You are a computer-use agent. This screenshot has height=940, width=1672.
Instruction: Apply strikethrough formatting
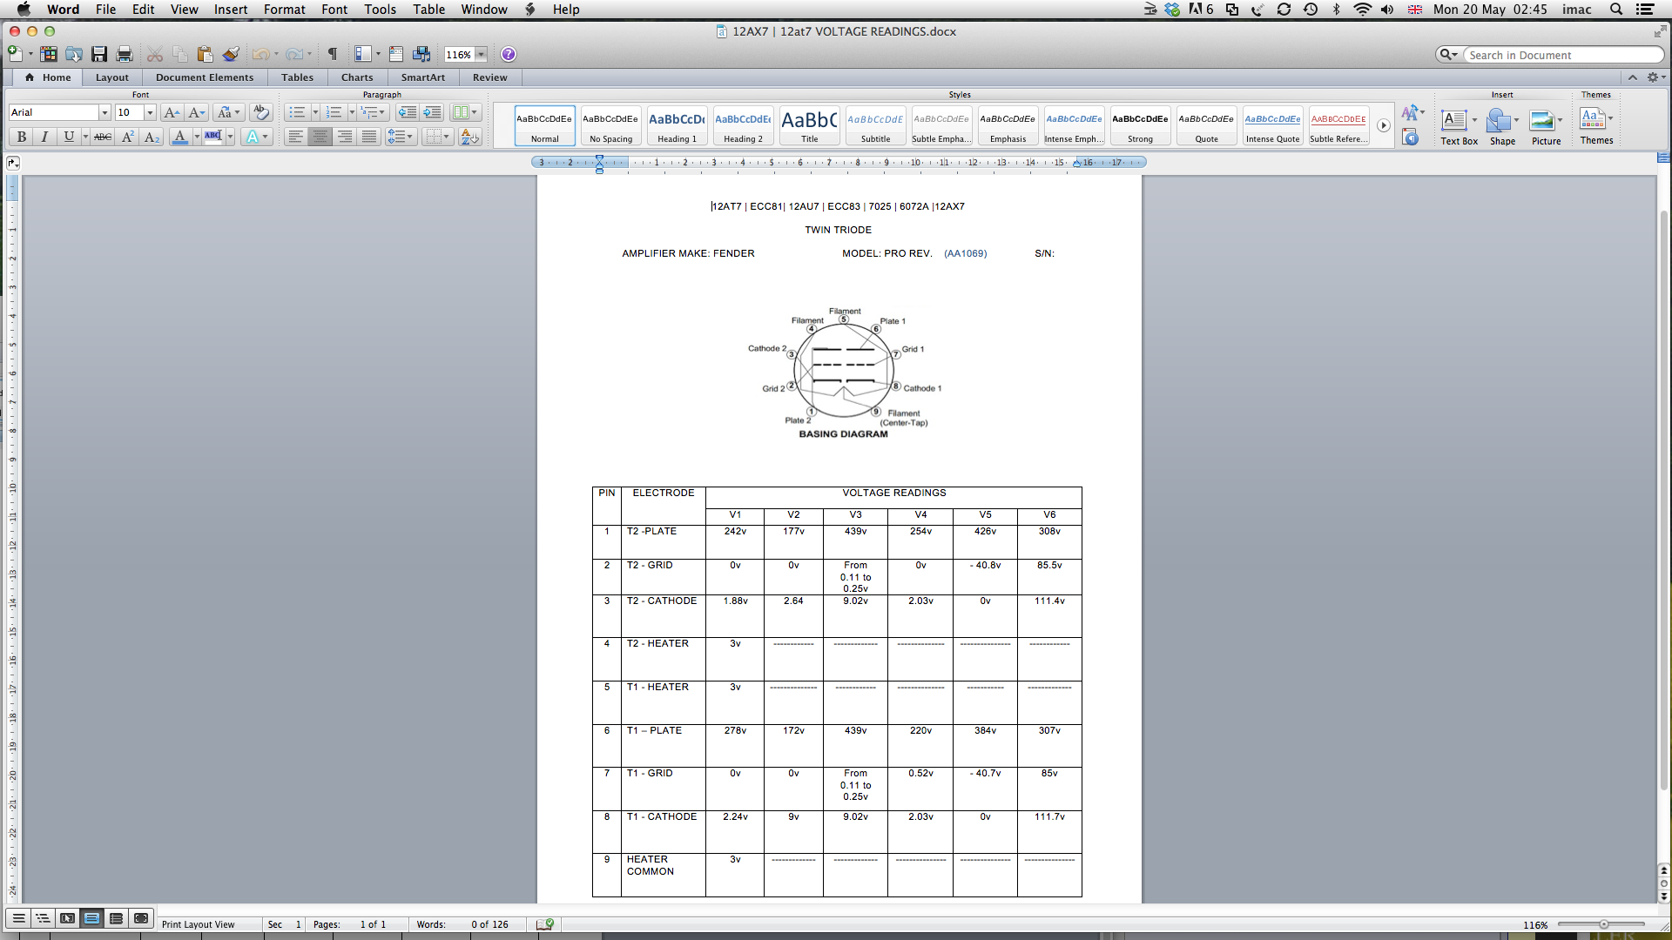click(x=103, y=137)
